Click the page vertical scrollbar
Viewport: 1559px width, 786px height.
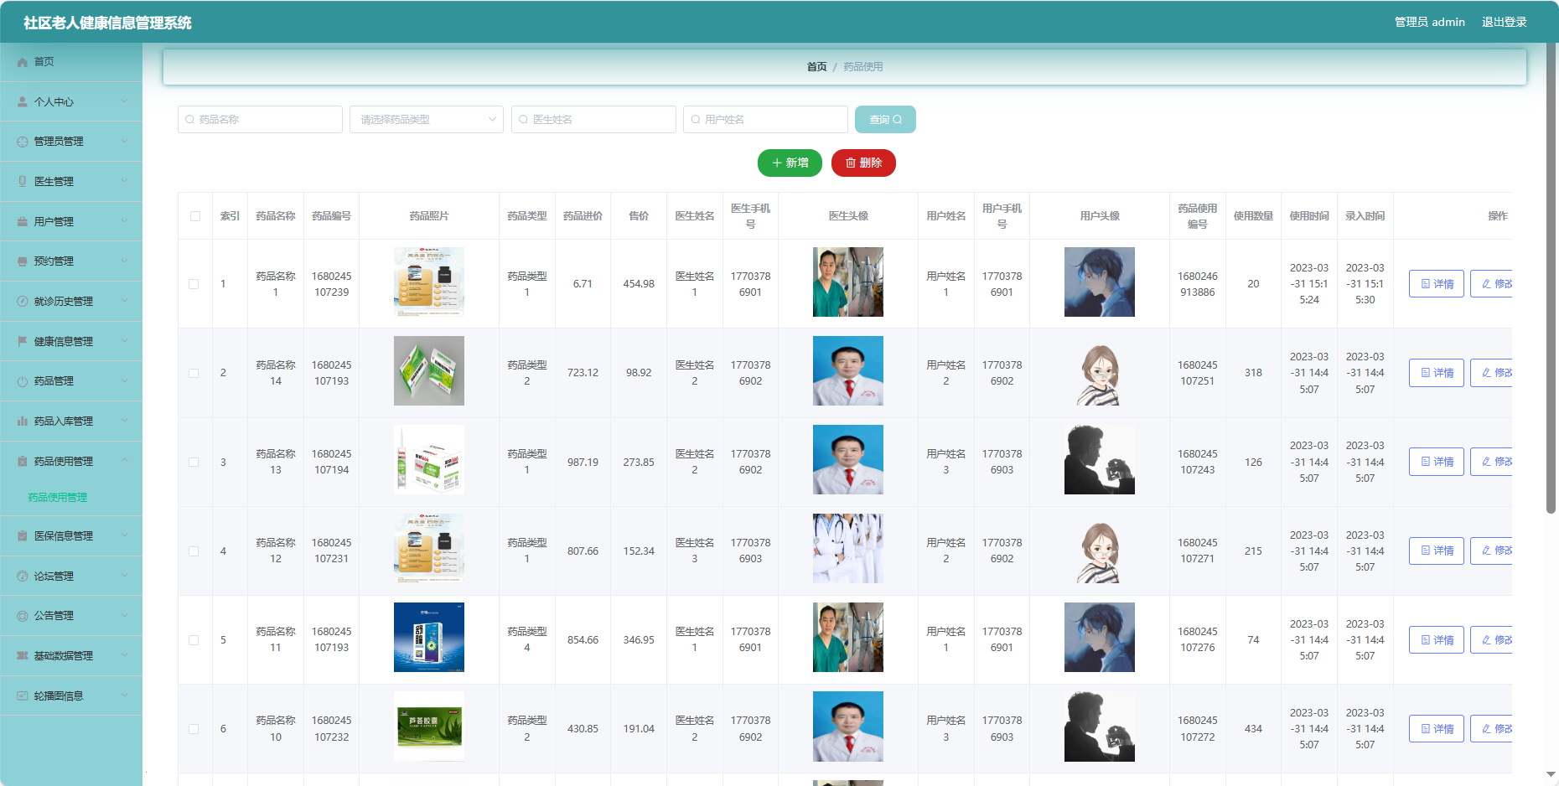[x=1551, y=278]
